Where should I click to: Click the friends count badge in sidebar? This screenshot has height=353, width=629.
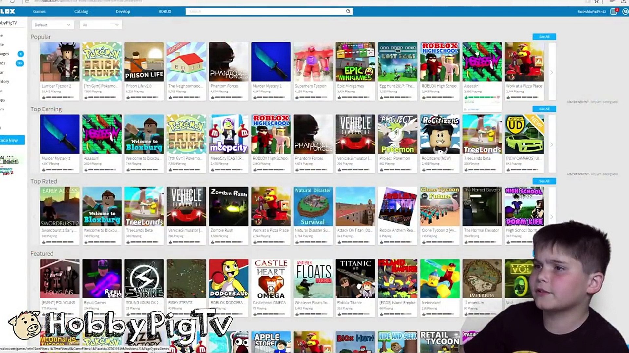[20, 63]
